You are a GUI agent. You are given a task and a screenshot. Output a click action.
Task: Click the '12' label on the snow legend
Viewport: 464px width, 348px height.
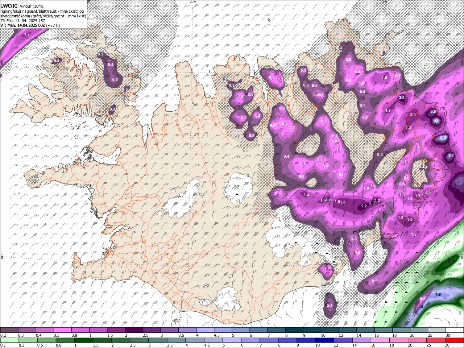tap(341, 335)
